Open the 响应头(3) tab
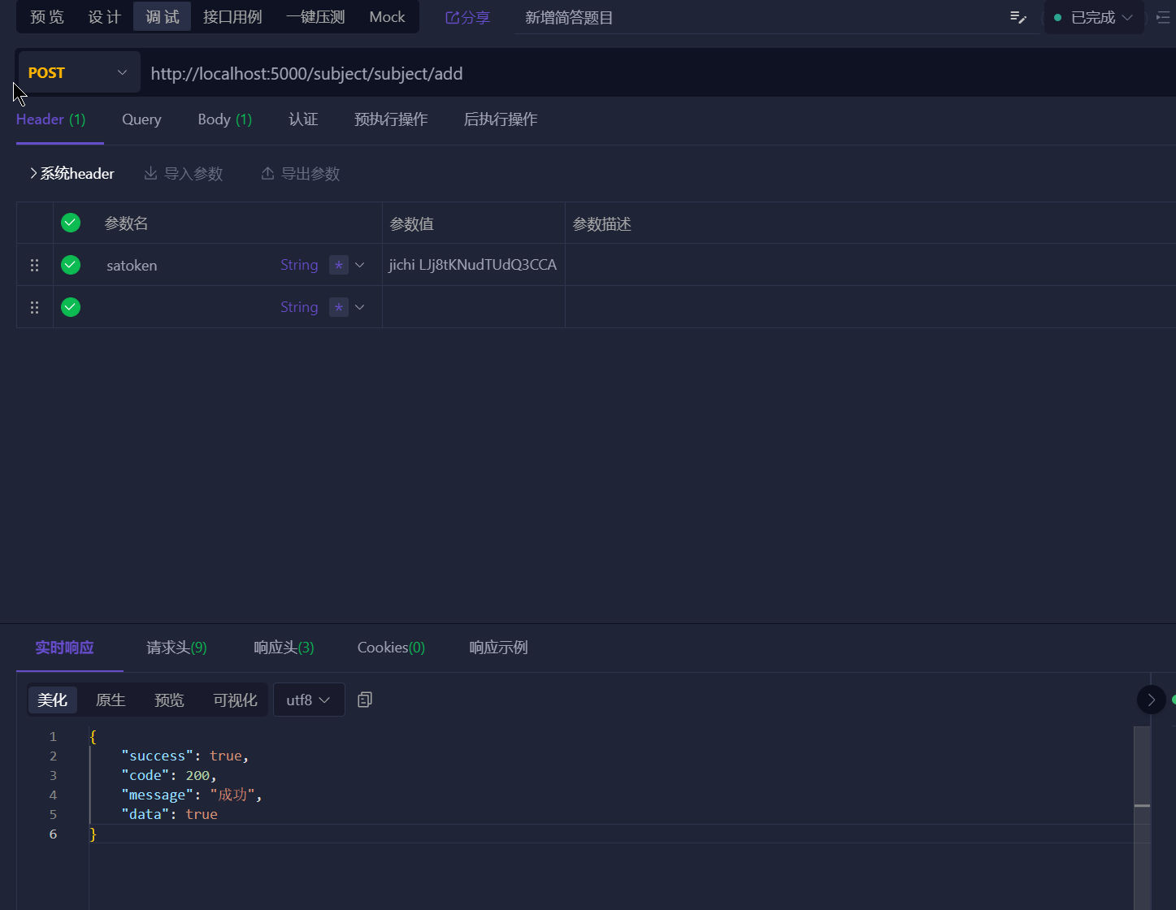Image resolution: width=1176 pixels, height=910 pixels. coord(284,648)
